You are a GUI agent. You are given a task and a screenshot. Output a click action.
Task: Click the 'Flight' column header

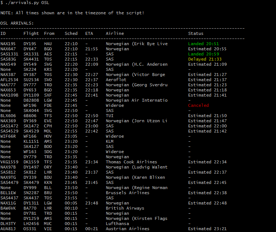pyautogui.click(x=31, y=33)
